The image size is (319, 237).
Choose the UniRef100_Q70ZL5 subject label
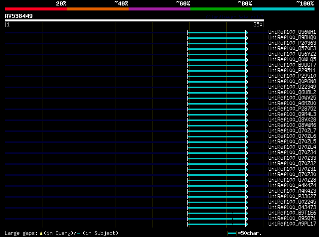point(292,142)
